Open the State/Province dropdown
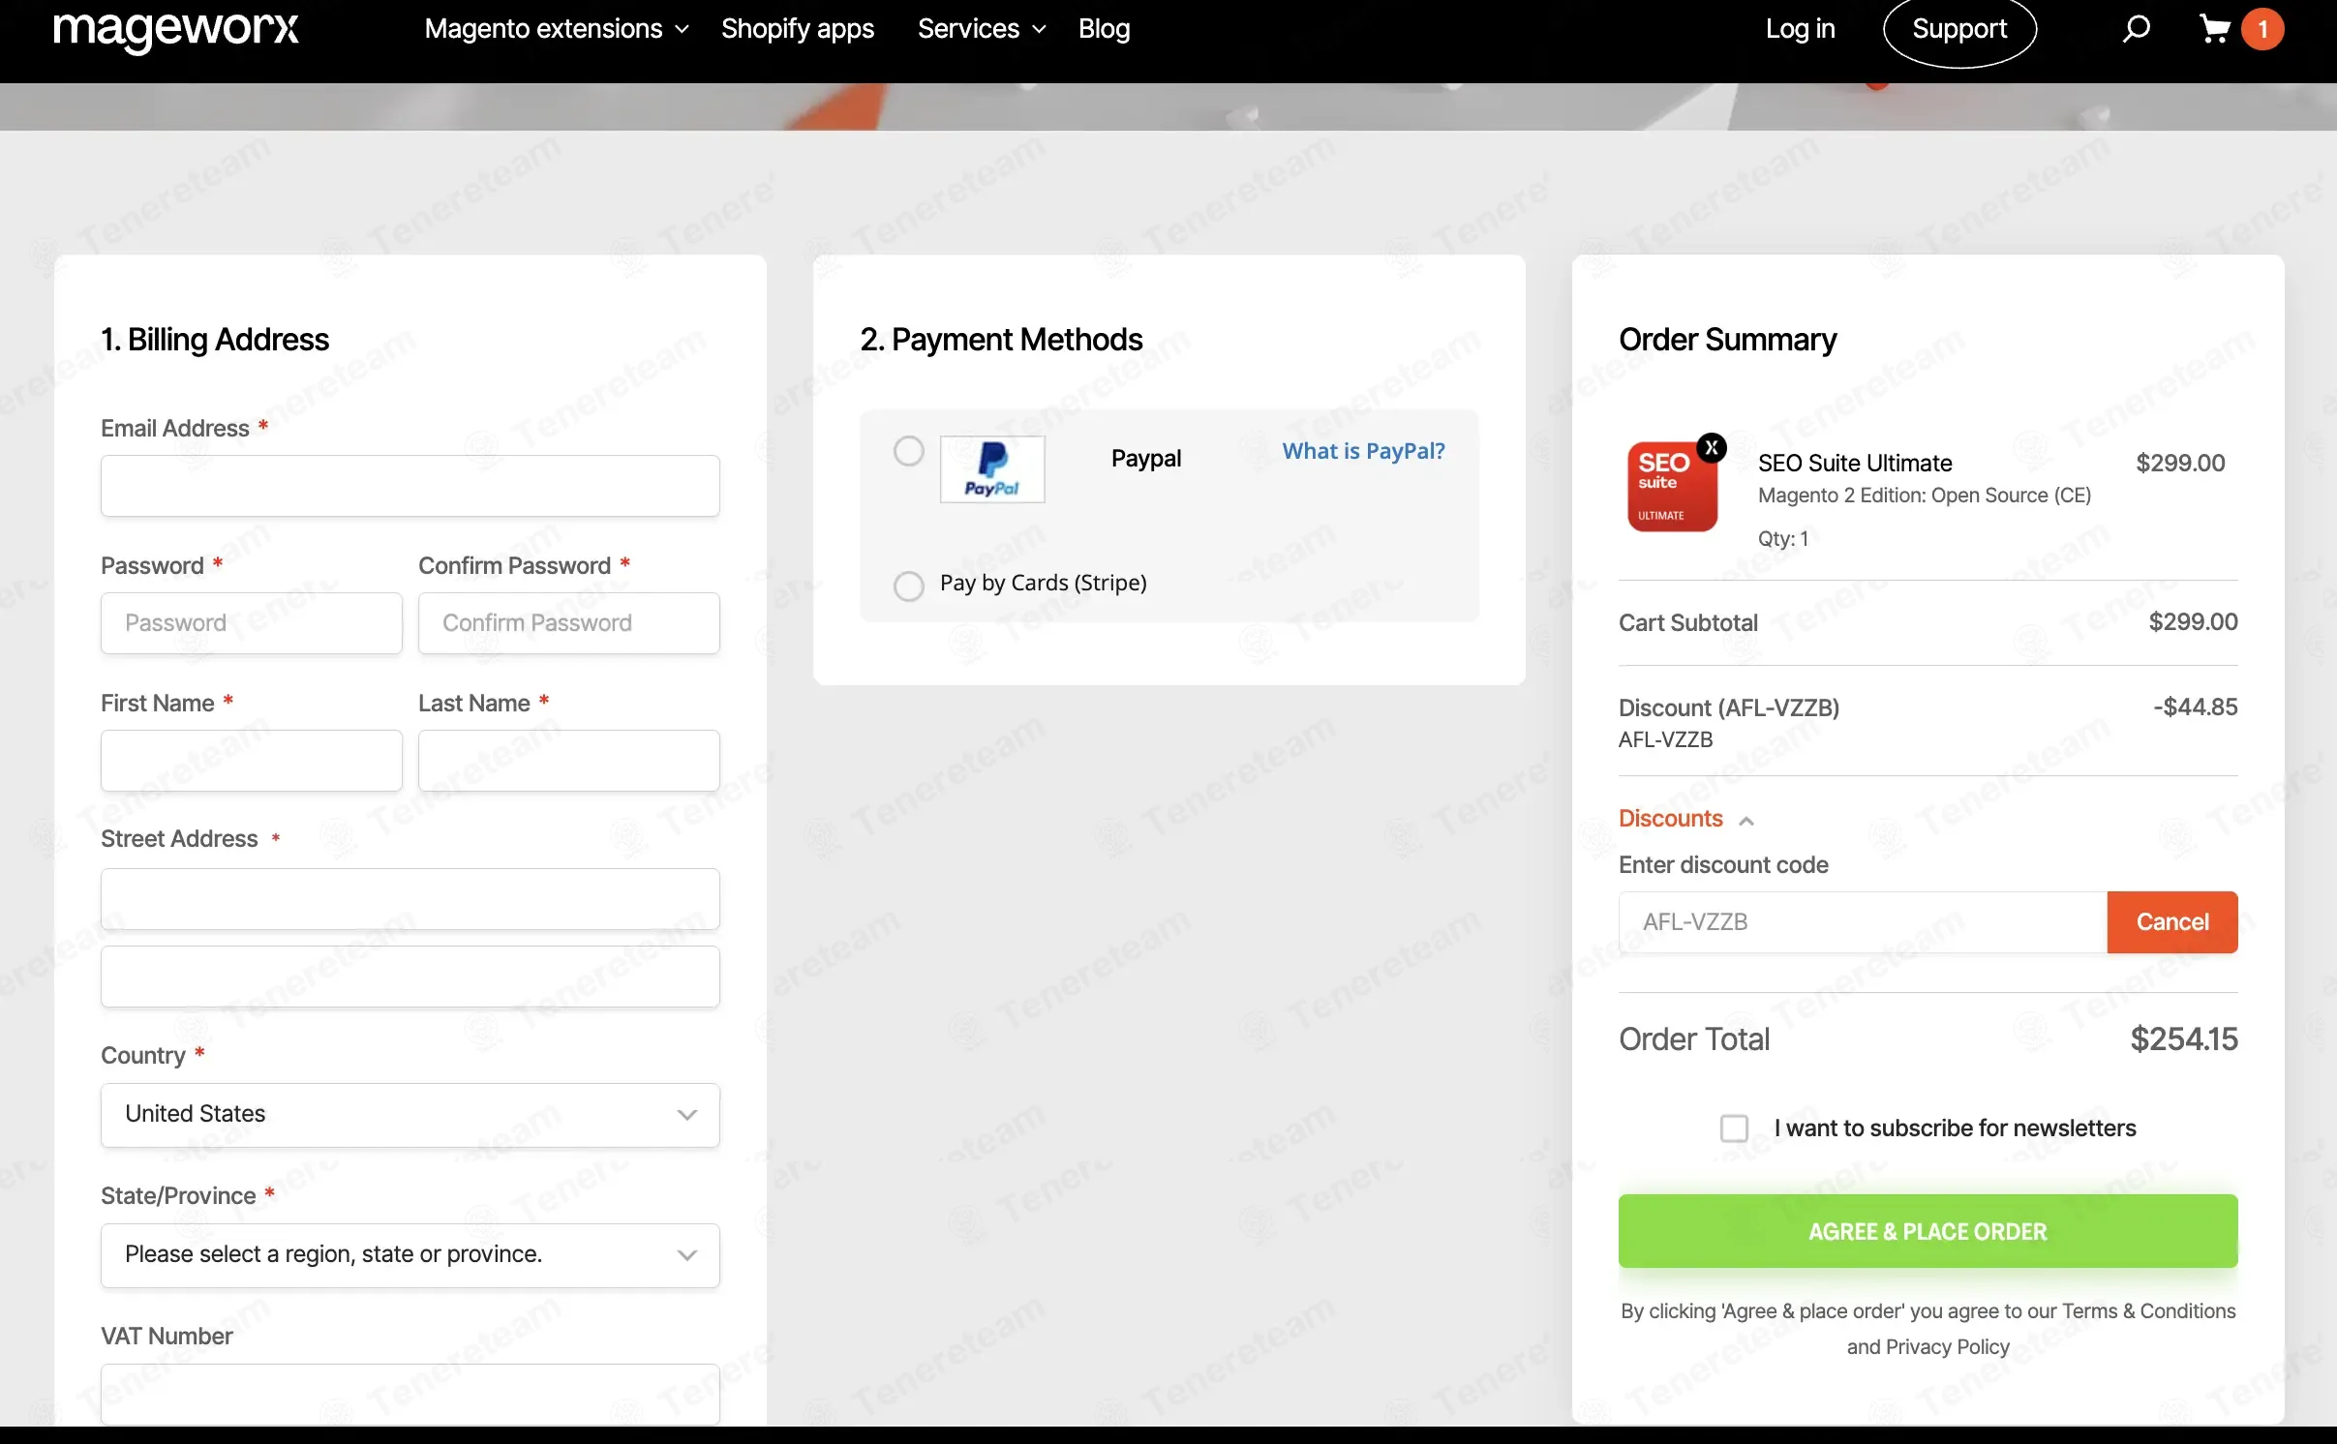The height and width of the screenshot is (1444, 2337). tap(410, 1255)
